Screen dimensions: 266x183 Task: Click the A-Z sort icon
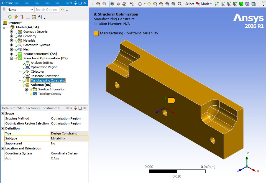click(40, 17)
